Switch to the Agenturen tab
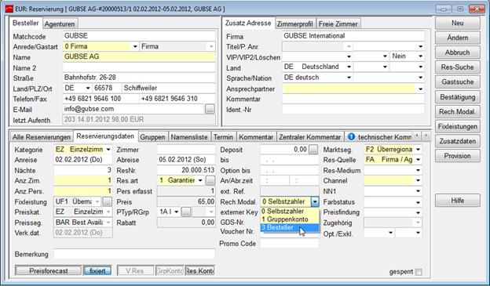The height and width of the screenshot is (286, 490). (60, 24)
